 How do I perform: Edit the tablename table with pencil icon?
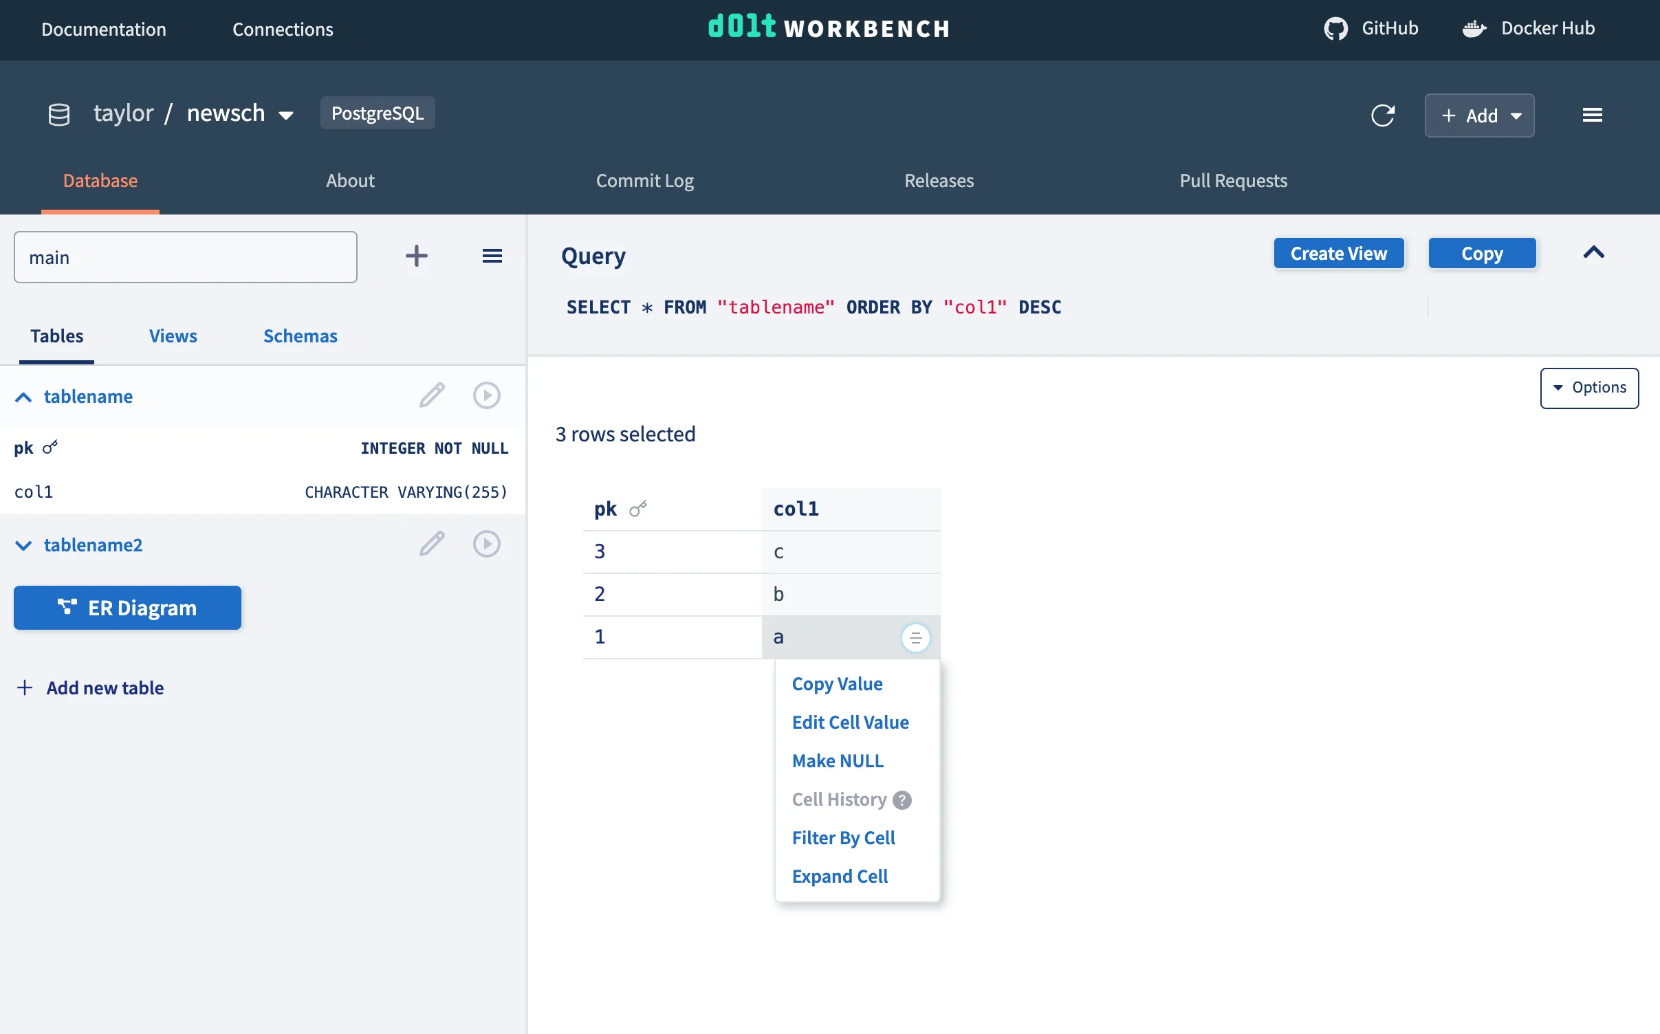pyautogui.click(x=431, y=395)
